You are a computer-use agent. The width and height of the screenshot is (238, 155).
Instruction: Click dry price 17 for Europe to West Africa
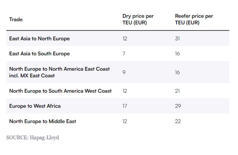tap(125, 106)
